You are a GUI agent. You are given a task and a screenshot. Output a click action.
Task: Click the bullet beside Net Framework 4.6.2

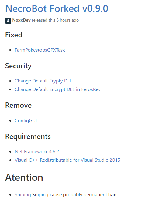11,152
